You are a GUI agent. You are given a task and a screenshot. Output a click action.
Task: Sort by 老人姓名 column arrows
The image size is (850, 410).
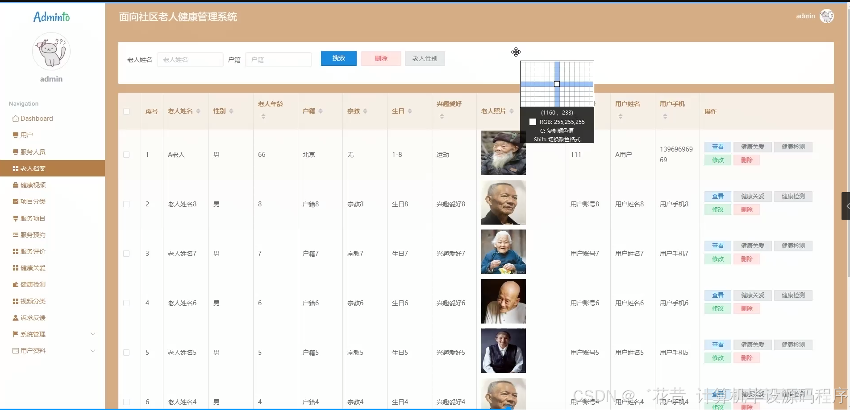pos(198,111)
